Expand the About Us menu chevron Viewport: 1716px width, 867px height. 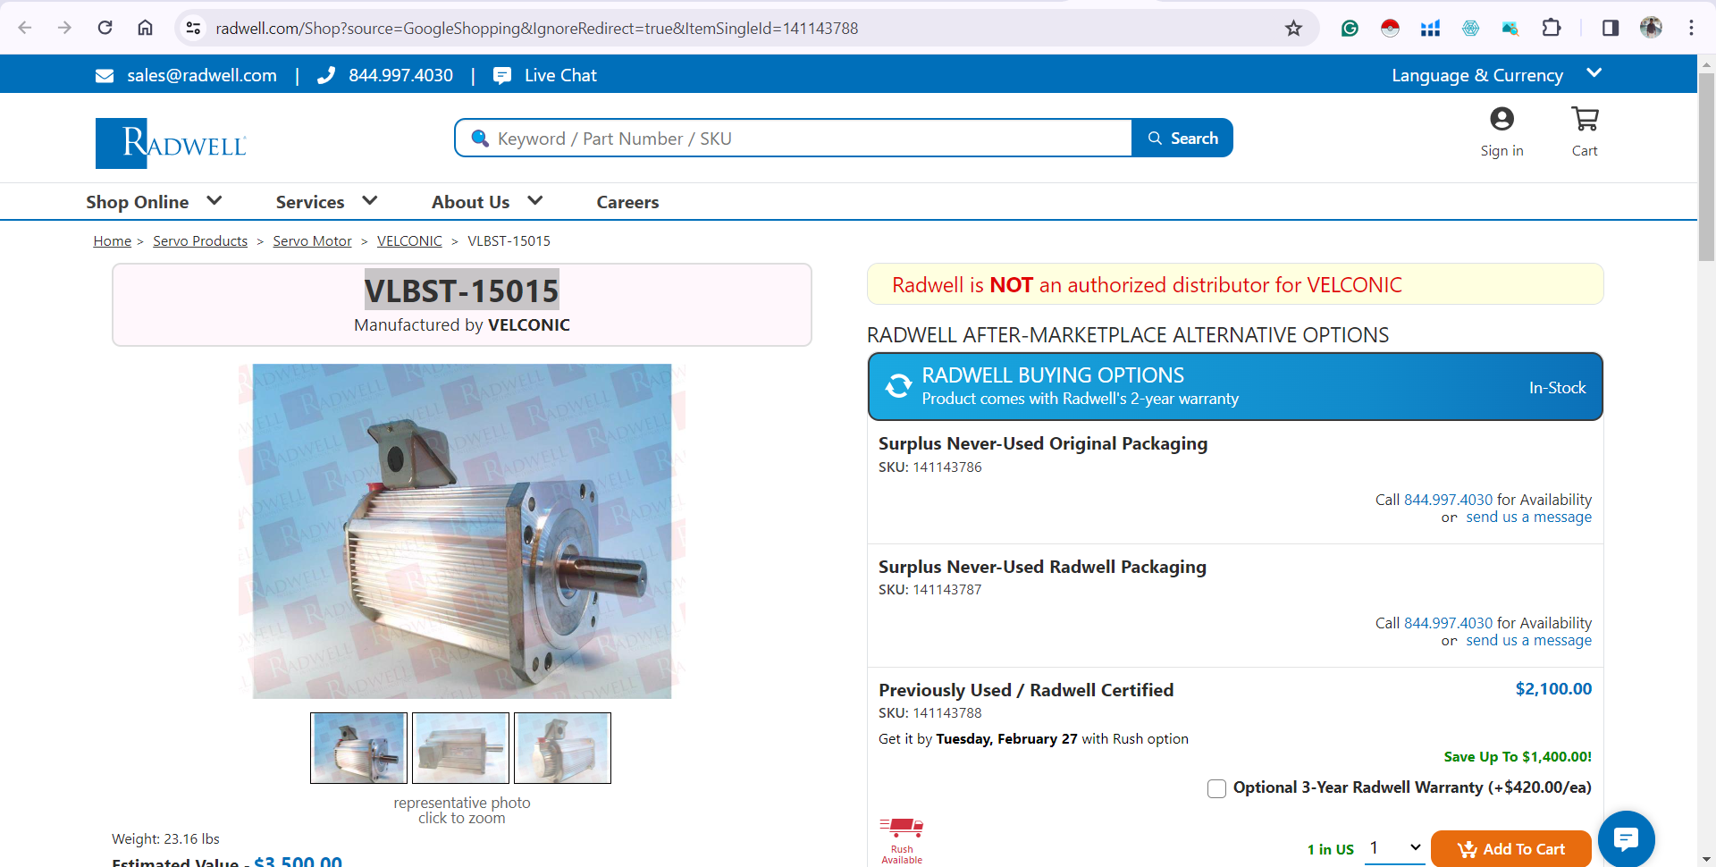pyautogui.click(x=535, y=201)
